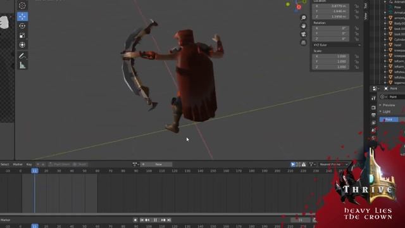Expand the hood object in outliner
The image size is (405, 228).
point(385,45)
